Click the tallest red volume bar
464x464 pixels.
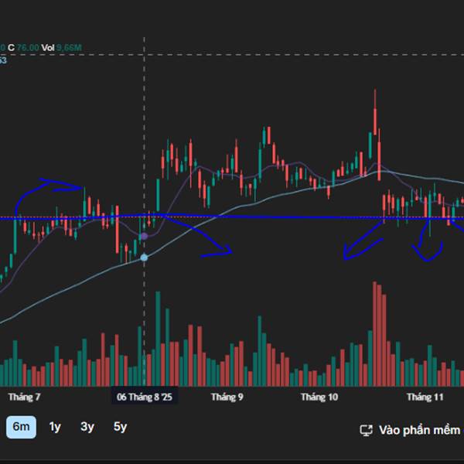[375, 333]
